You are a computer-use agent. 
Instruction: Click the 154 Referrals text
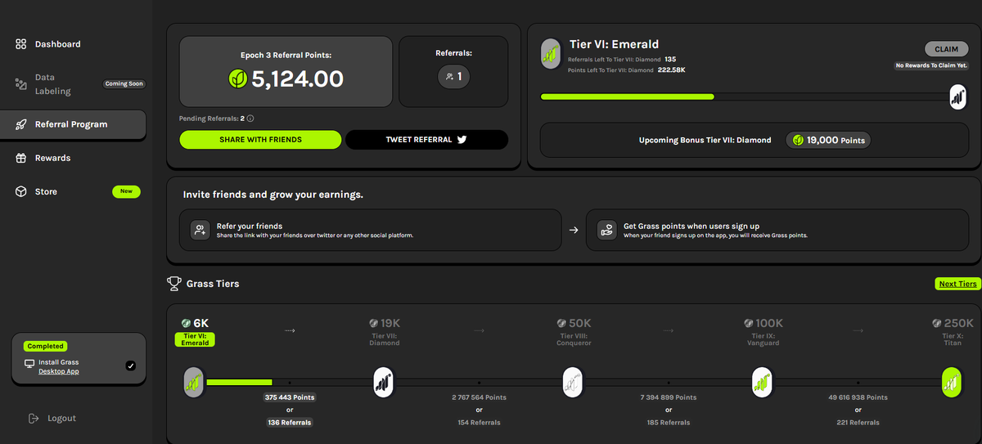(479, 423)
